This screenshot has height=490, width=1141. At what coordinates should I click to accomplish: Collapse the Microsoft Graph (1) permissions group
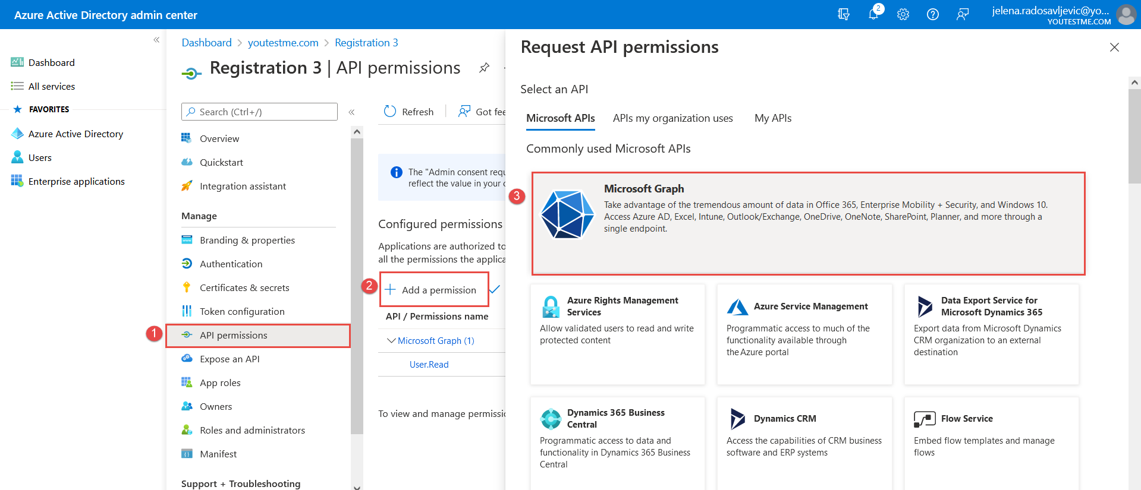click(391, 340)
